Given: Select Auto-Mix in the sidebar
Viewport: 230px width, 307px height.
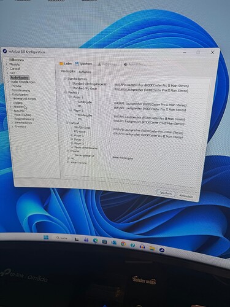Looking at the screenshot, I should (19, 111).
